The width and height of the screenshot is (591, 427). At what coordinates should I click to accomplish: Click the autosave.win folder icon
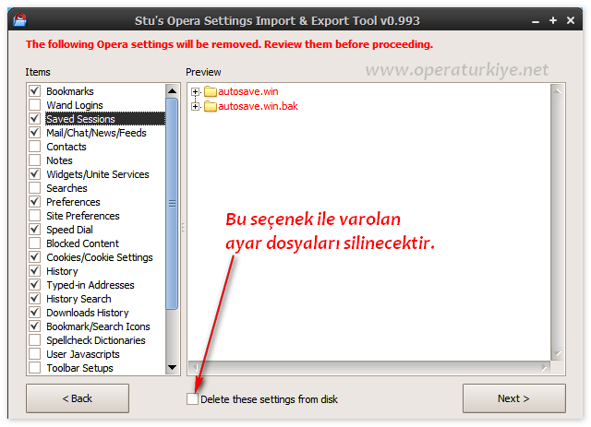click(210, 92)
